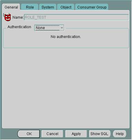
Task: Click the 'Authentication' label
Action: tap(19, 27)
